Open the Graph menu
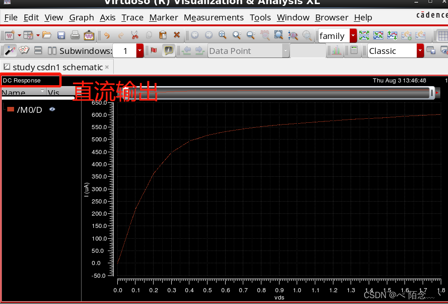 [x=82, y=17]
